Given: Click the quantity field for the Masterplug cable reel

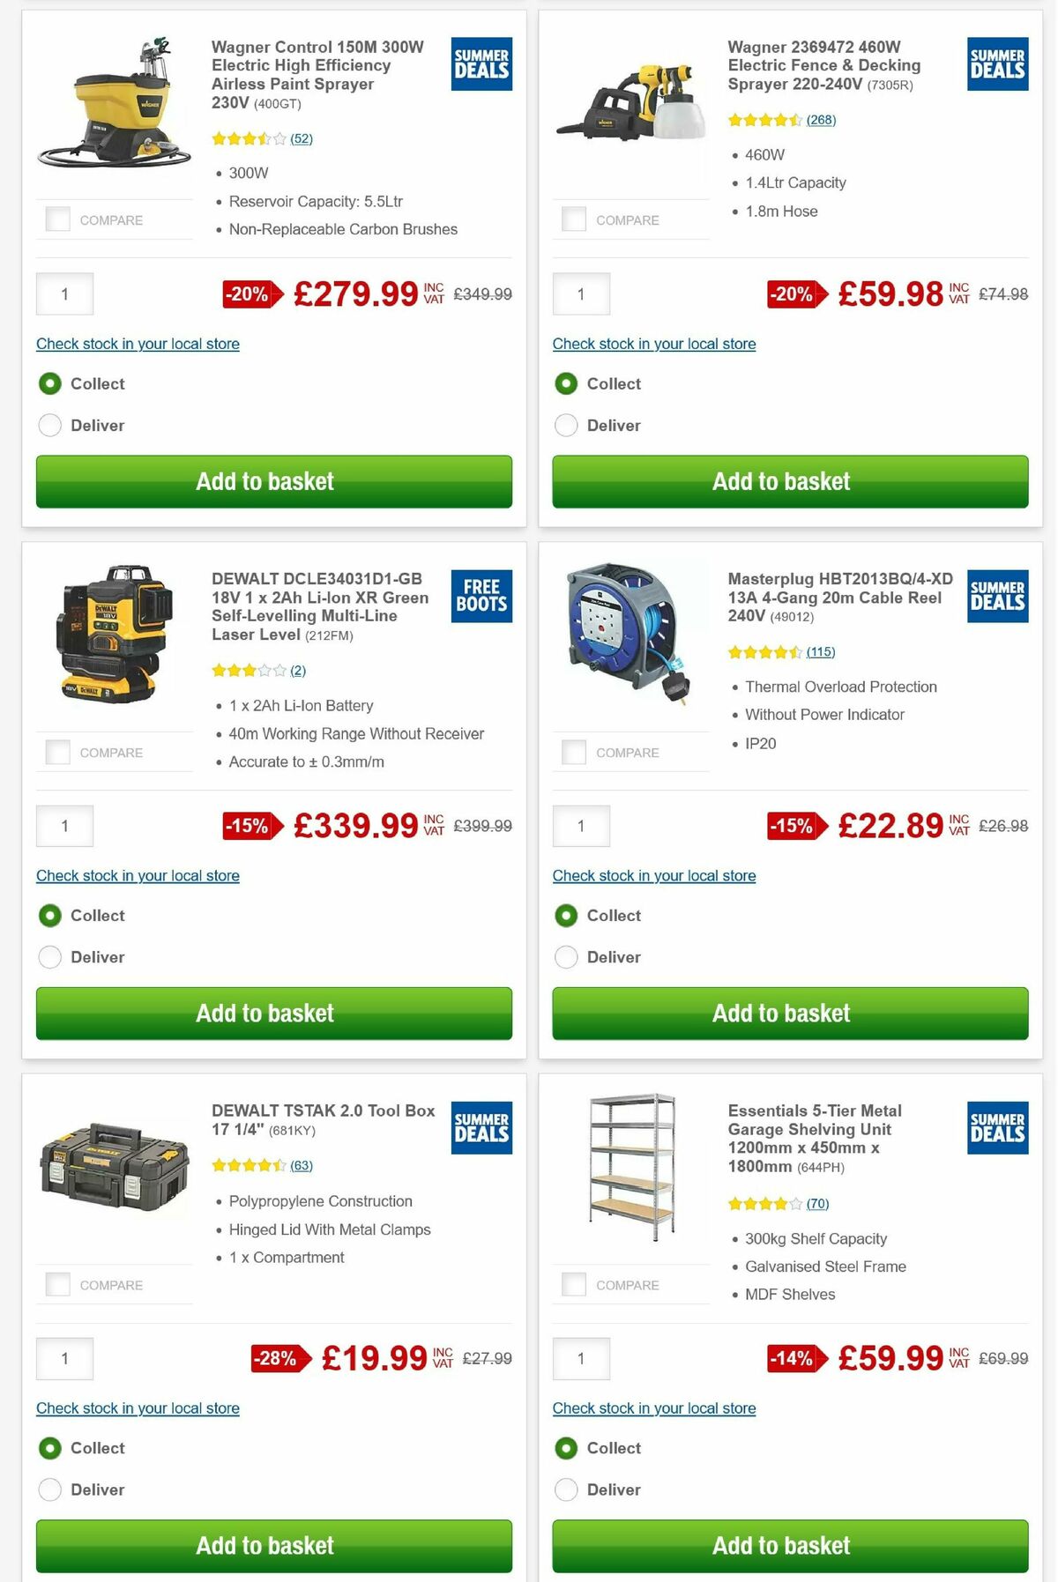Looking at the screenshot, I should tap(581, 826).
